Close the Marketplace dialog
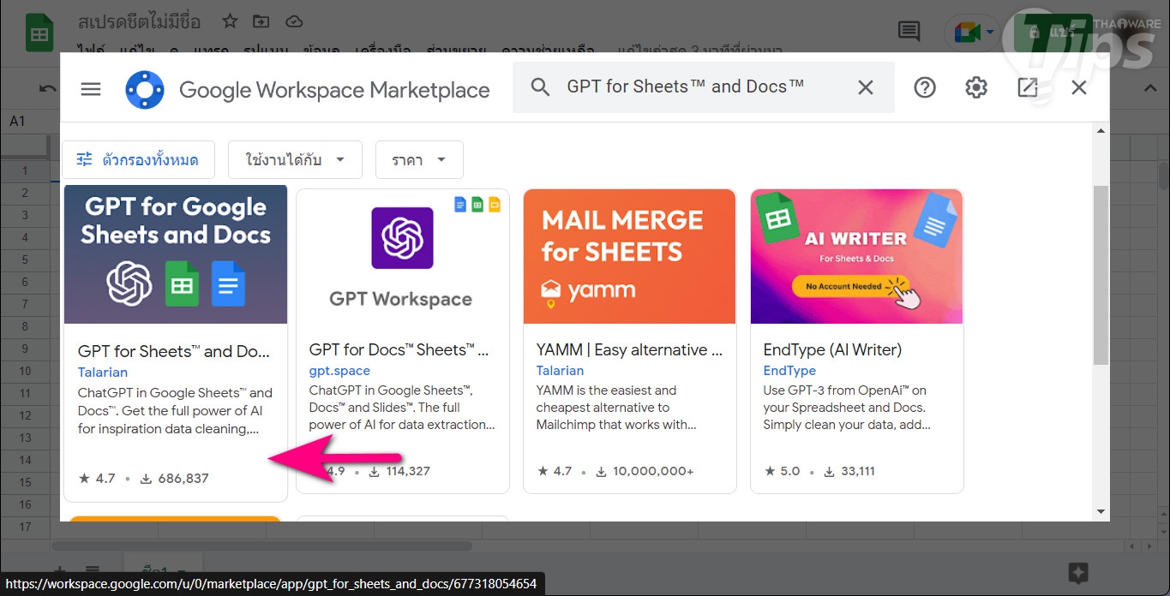This screenshot has width=1170, height=596. point(1079,87)
